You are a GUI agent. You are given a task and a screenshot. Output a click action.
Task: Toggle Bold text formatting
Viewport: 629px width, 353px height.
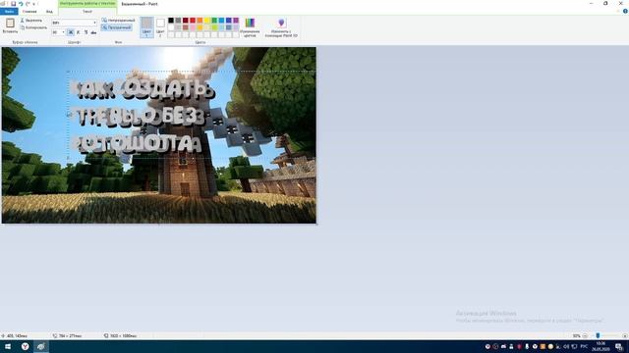coord(71,32)
